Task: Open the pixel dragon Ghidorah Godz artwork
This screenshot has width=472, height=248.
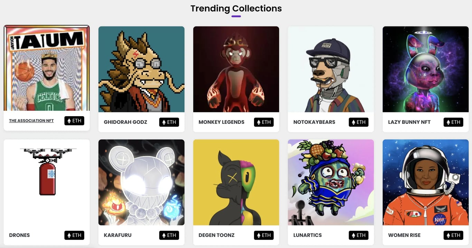Action: (x=141, y=69)
